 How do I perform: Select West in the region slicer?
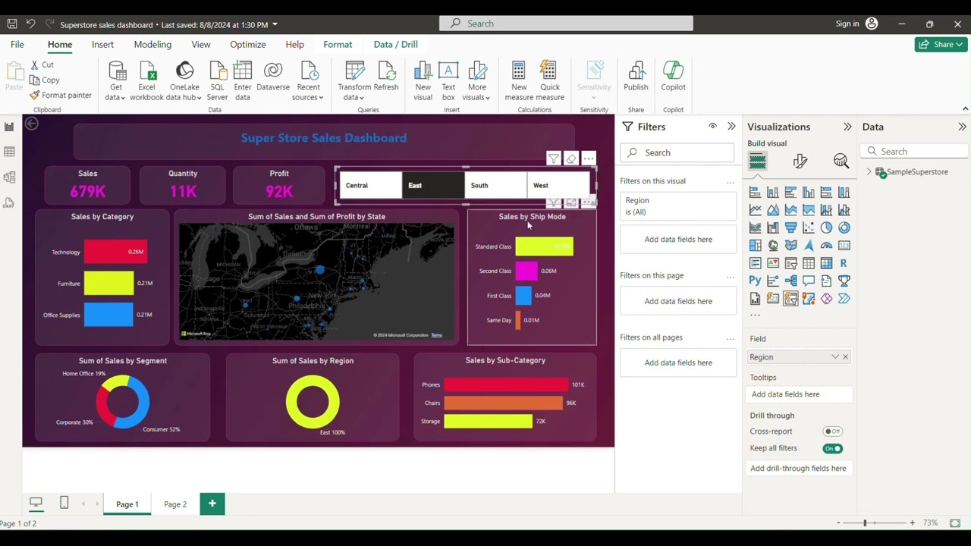[558, 185]
